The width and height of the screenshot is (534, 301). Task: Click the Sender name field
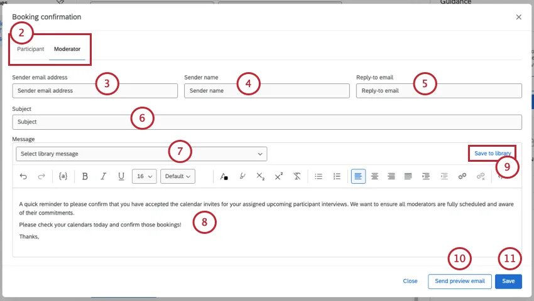pos(267,91)
